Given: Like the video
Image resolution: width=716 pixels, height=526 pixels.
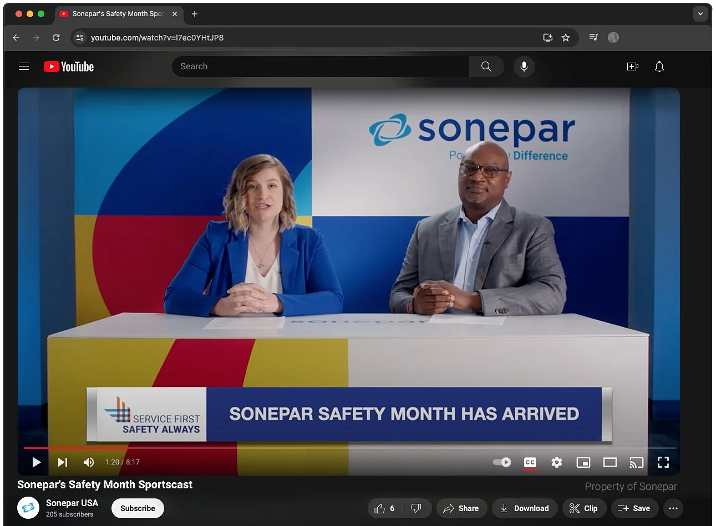Looking at the screenshot, I should tap(385, 508).
